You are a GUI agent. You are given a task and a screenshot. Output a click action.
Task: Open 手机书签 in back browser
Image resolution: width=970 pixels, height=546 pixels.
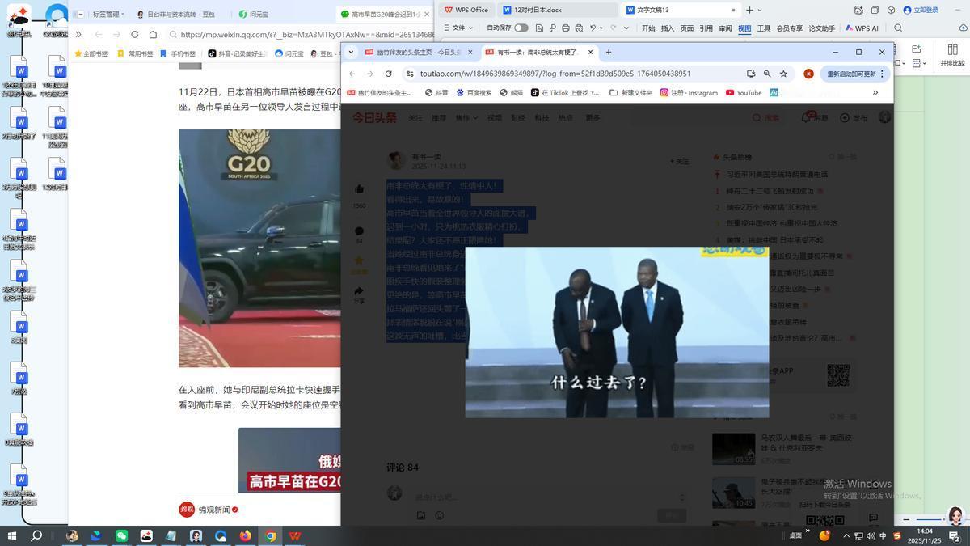tap(178, 54)
